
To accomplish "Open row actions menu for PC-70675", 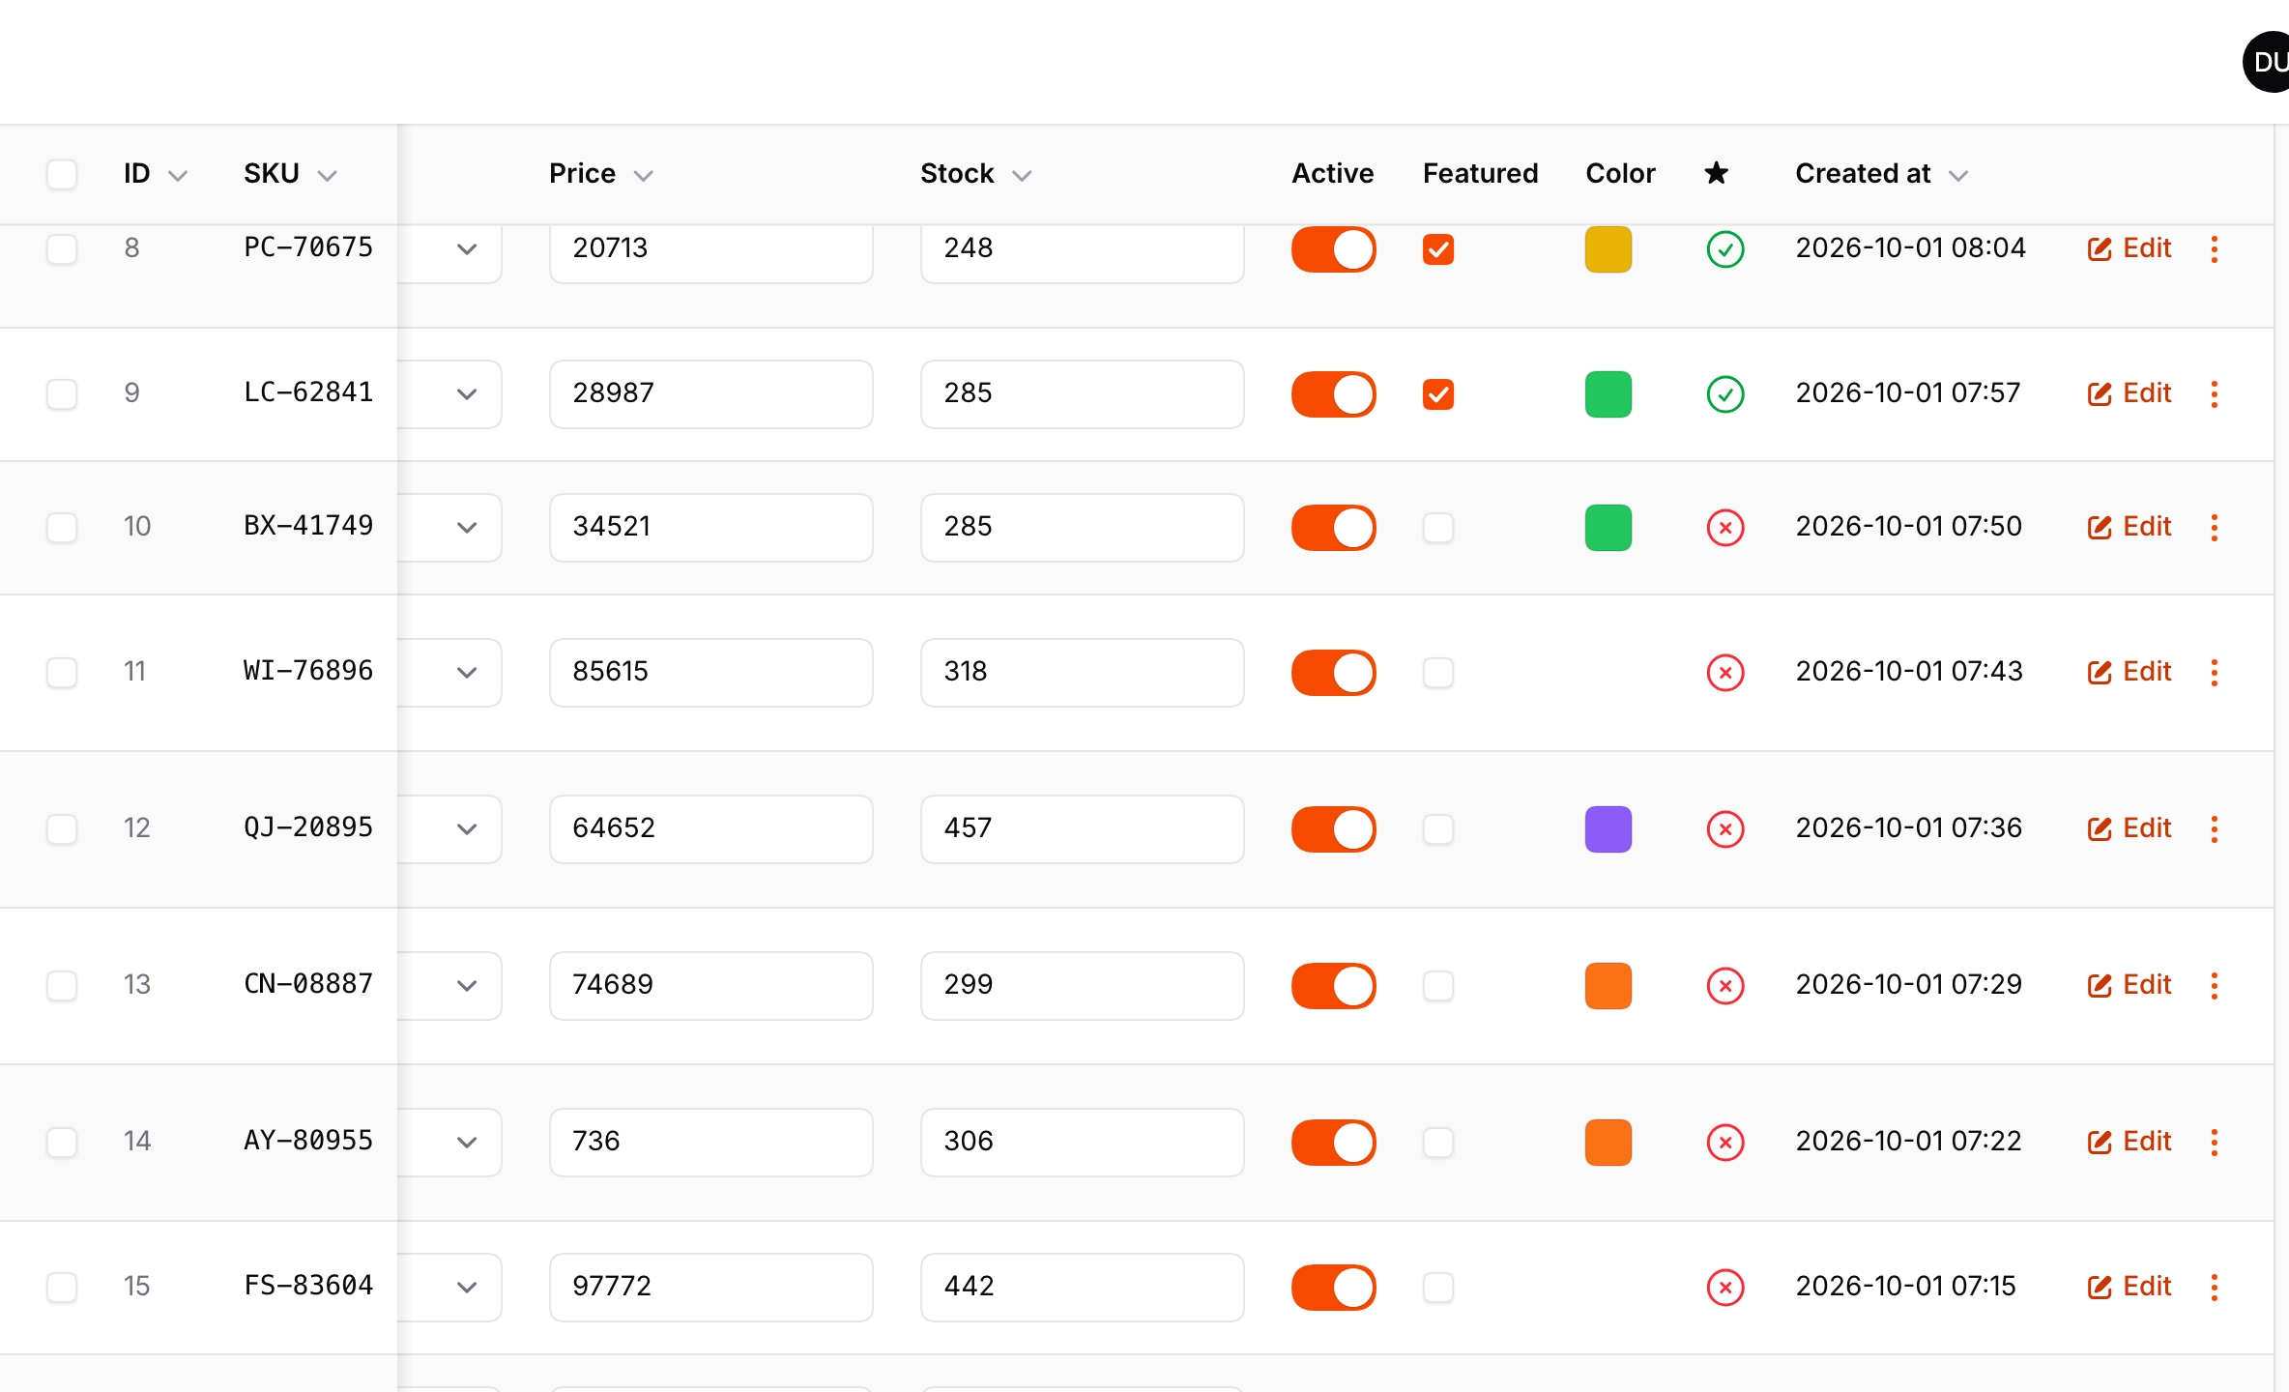I will (x=2214, y=249).
